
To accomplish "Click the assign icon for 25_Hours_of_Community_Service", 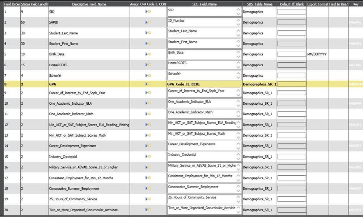I will pyautogui.click(x=148, y=199).
